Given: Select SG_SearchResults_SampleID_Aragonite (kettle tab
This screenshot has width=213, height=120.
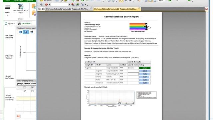Looking at the screenshot, I should [117, 9].
